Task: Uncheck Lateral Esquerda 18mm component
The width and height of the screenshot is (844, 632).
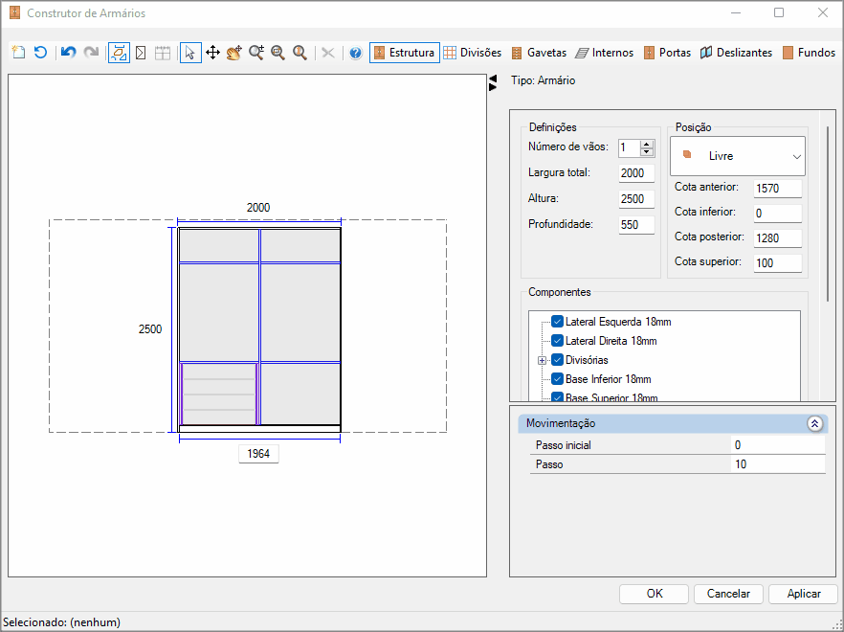Action: coord(557,322)
